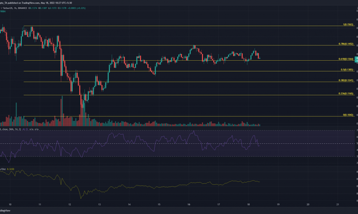Click the high price value H0.1387

pyautogui.click(x=43, y=8)
